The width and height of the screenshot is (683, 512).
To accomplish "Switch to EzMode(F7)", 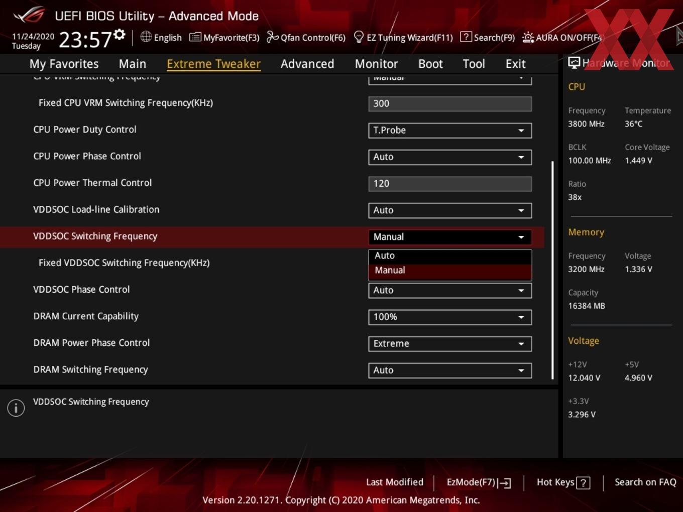I will tap(479, 482).
